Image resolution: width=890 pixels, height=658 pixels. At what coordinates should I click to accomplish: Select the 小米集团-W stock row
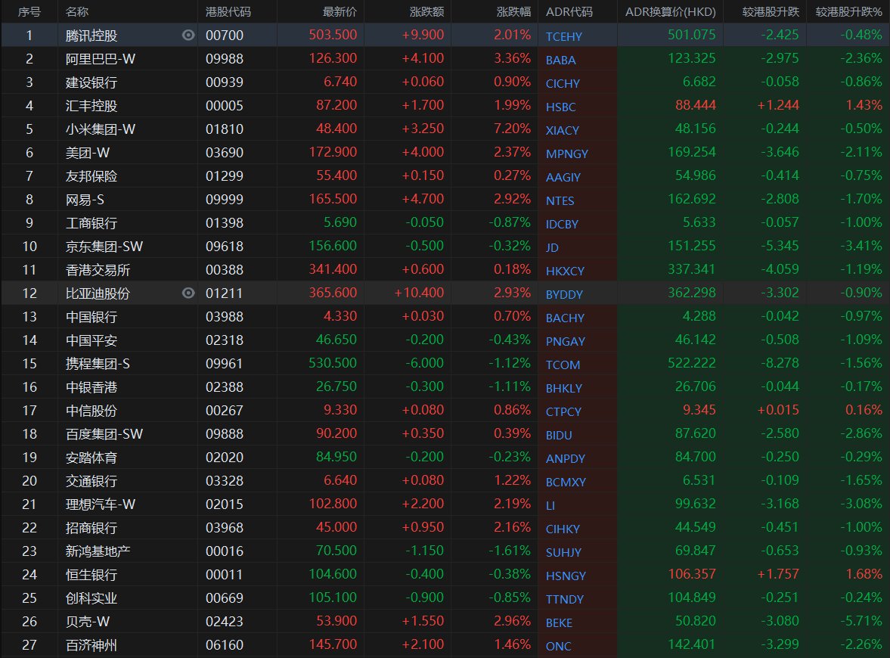[x=101, y=129]
